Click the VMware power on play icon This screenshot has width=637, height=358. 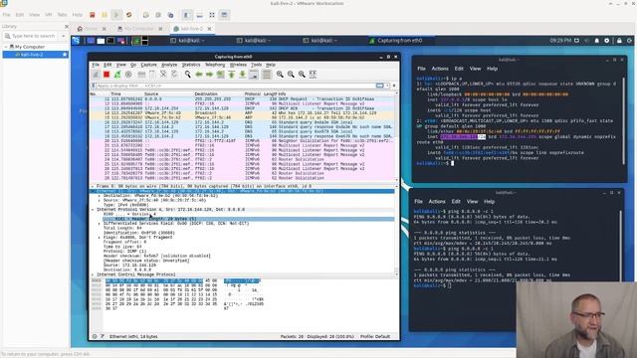point(116,15)
